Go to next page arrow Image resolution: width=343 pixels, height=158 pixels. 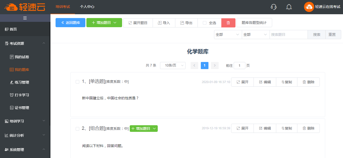(215, 66)
